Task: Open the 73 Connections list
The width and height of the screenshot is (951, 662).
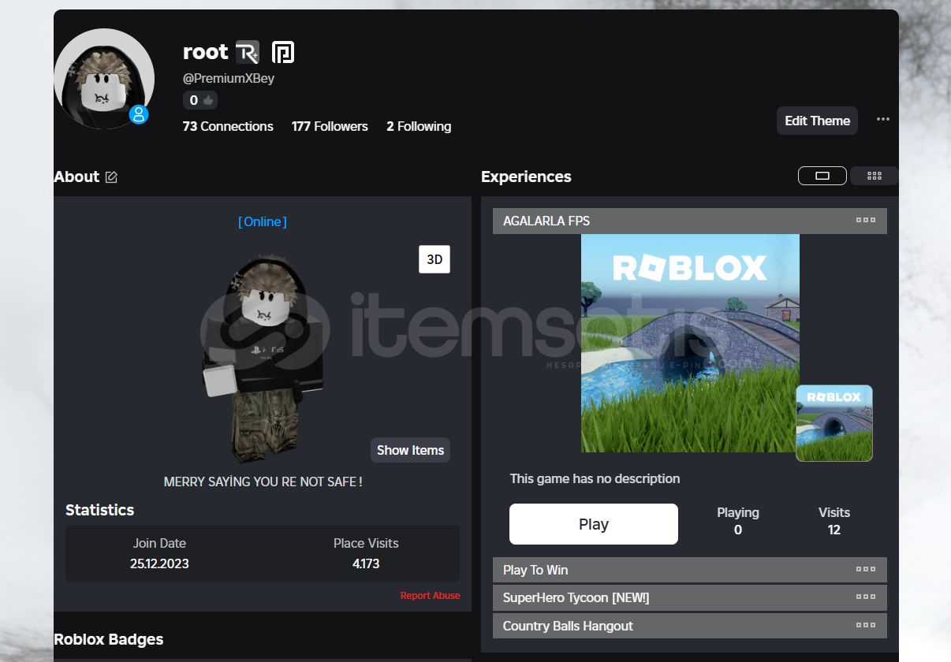Action: coord(228,126)
